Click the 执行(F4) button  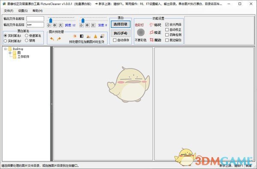(120, 33)
